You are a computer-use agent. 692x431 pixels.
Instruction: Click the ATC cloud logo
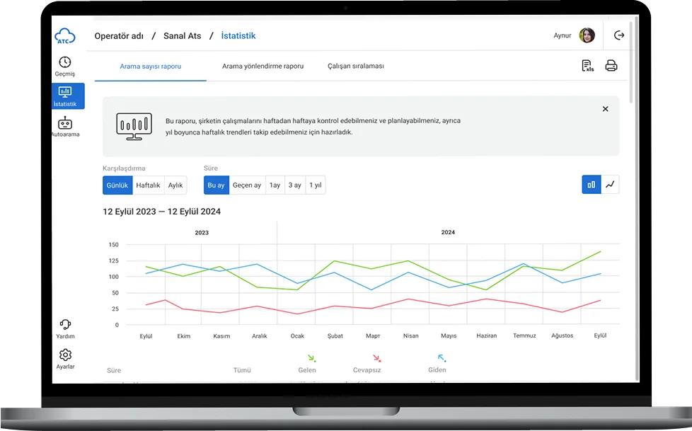click(x=65, y=36)
